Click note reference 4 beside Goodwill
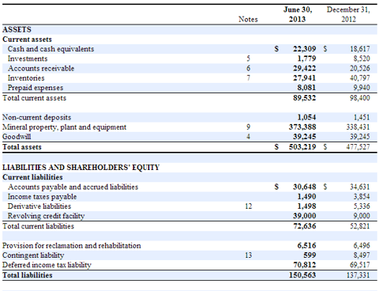379x291 pixels. click(x=248, y=137)
